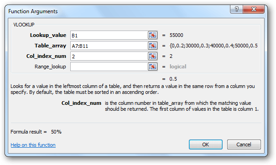
Task: Click the empty Range_lookup input field
Action: 109,67
